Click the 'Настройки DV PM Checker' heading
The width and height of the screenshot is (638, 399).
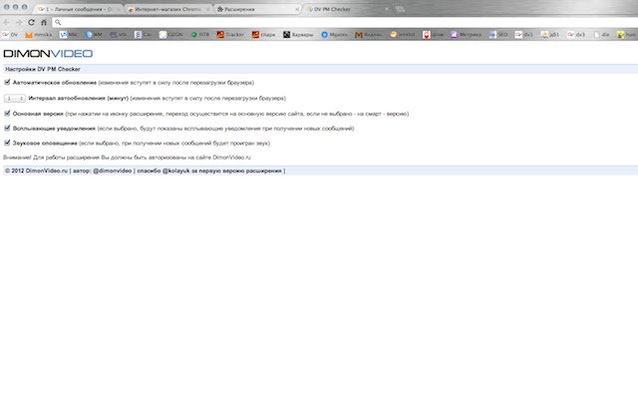[43, 69]
